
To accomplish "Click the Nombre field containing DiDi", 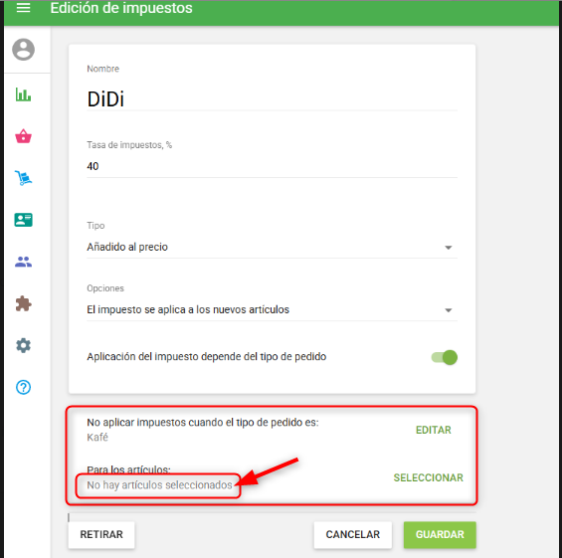I will (272, 98).
